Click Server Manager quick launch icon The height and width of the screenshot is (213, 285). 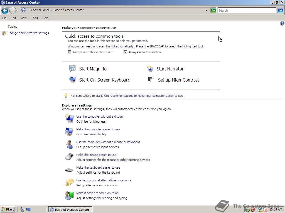point(22,210)
